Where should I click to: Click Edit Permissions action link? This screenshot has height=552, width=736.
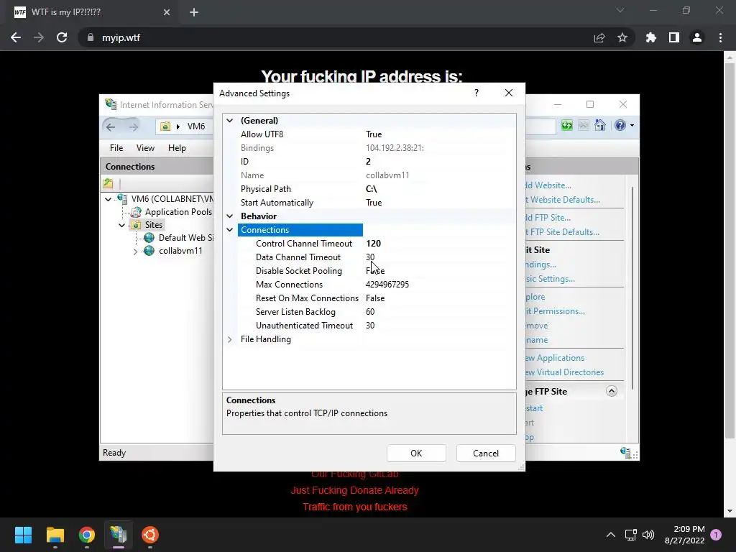coord(556,311)
